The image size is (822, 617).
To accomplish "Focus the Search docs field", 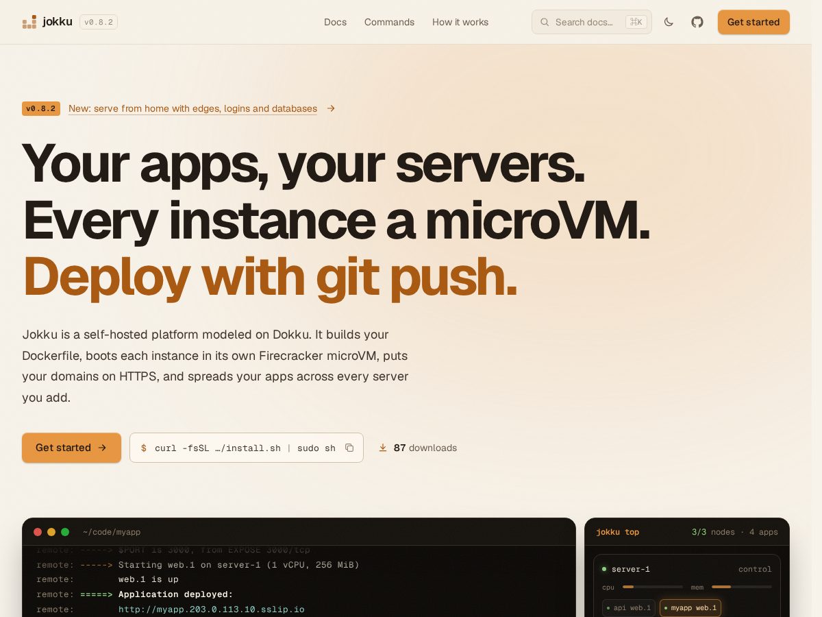I will (592, 22).
